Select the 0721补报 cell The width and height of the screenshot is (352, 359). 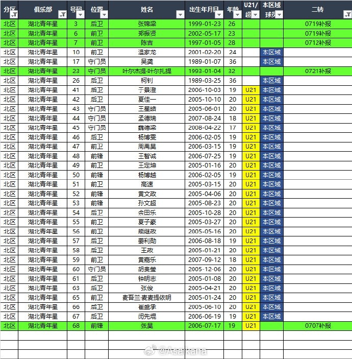(x=317, y=71)
